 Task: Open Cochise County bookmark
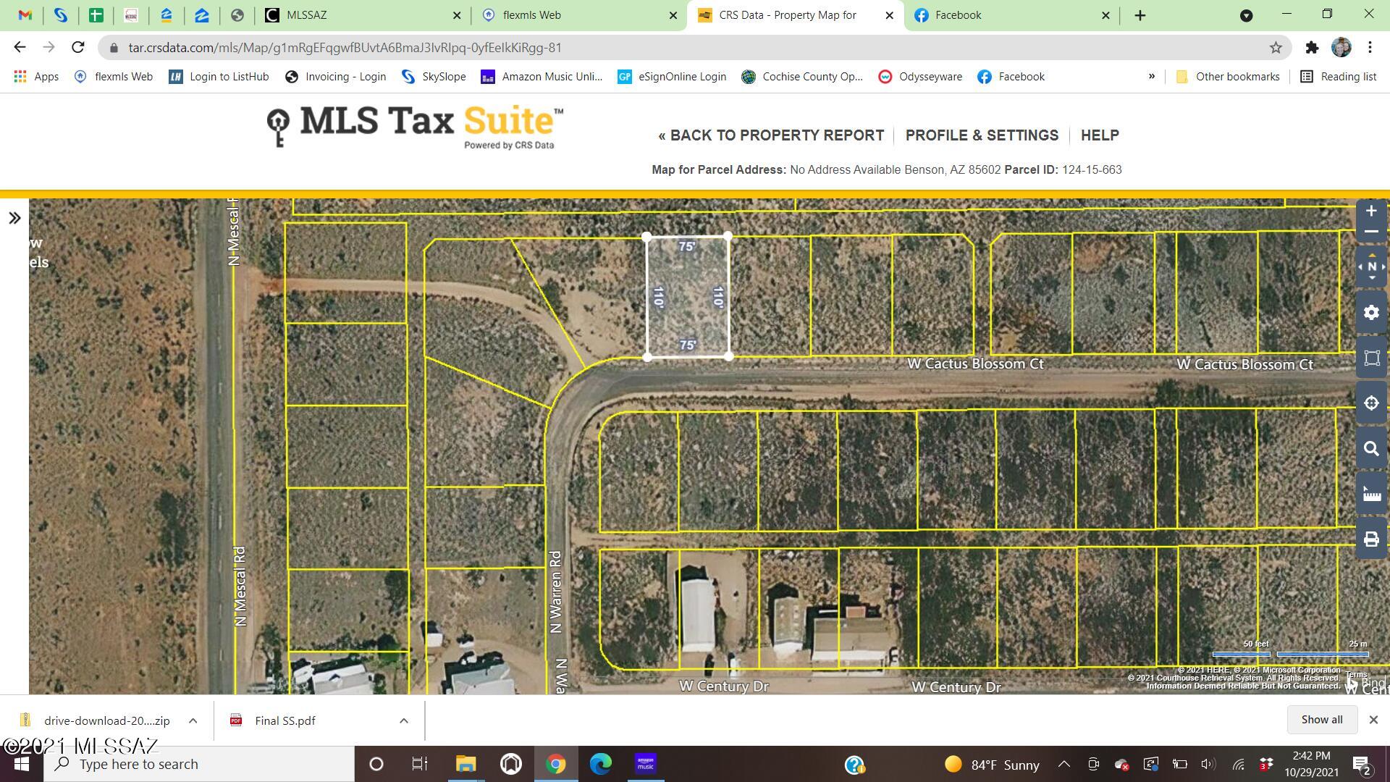click(x=802, y=77)
